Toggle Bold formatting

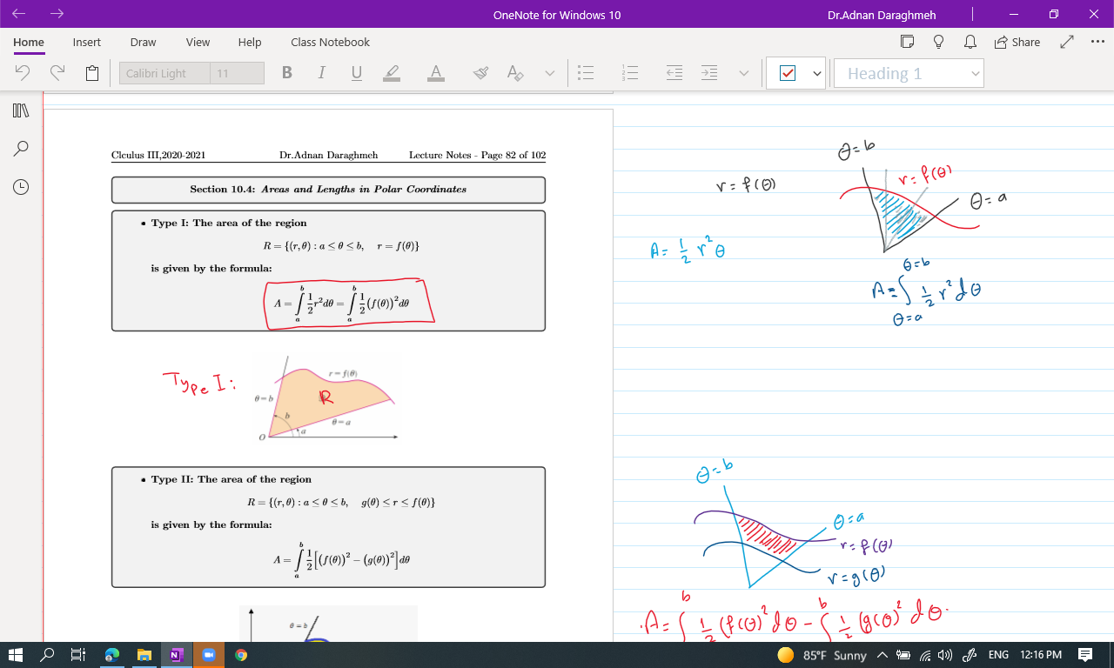287,73
